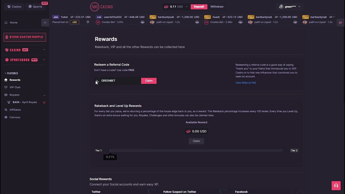345x194 pixels.
Task: Click the Tier 1 to Tier 2 progress bar
Action: point(196,151)
